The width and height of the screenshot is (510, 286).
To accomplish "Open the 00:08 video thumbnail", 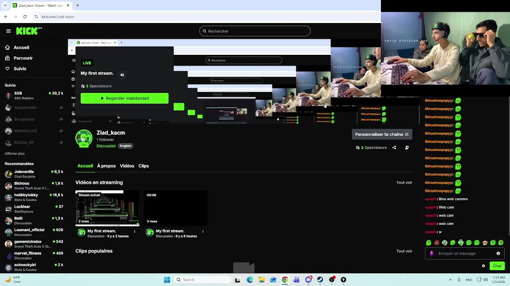I will pyautogui.click(x=176, y=208).
